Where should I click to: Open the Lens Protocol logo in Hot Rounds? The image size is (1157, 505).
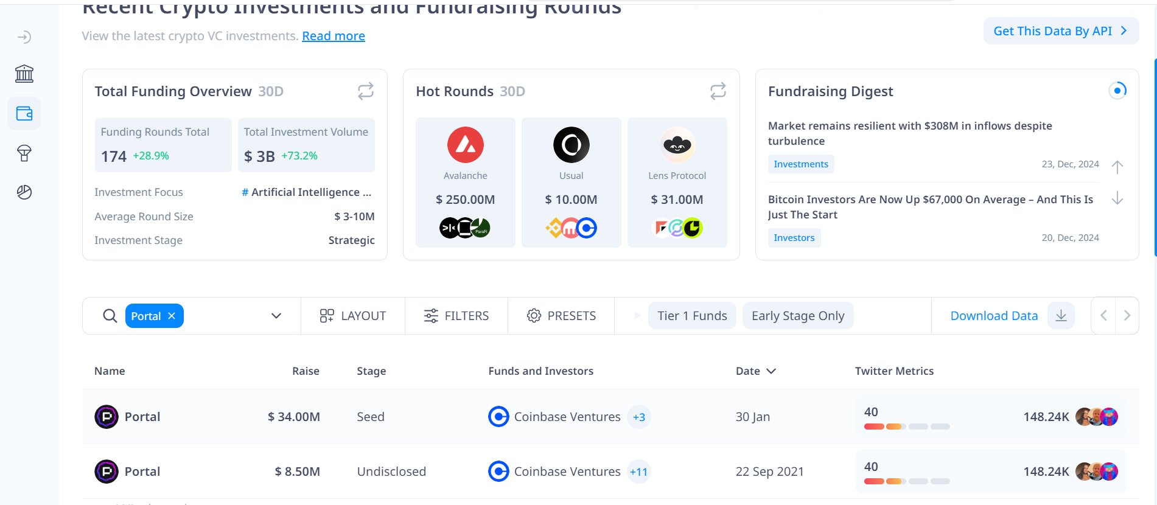(677, 145)
